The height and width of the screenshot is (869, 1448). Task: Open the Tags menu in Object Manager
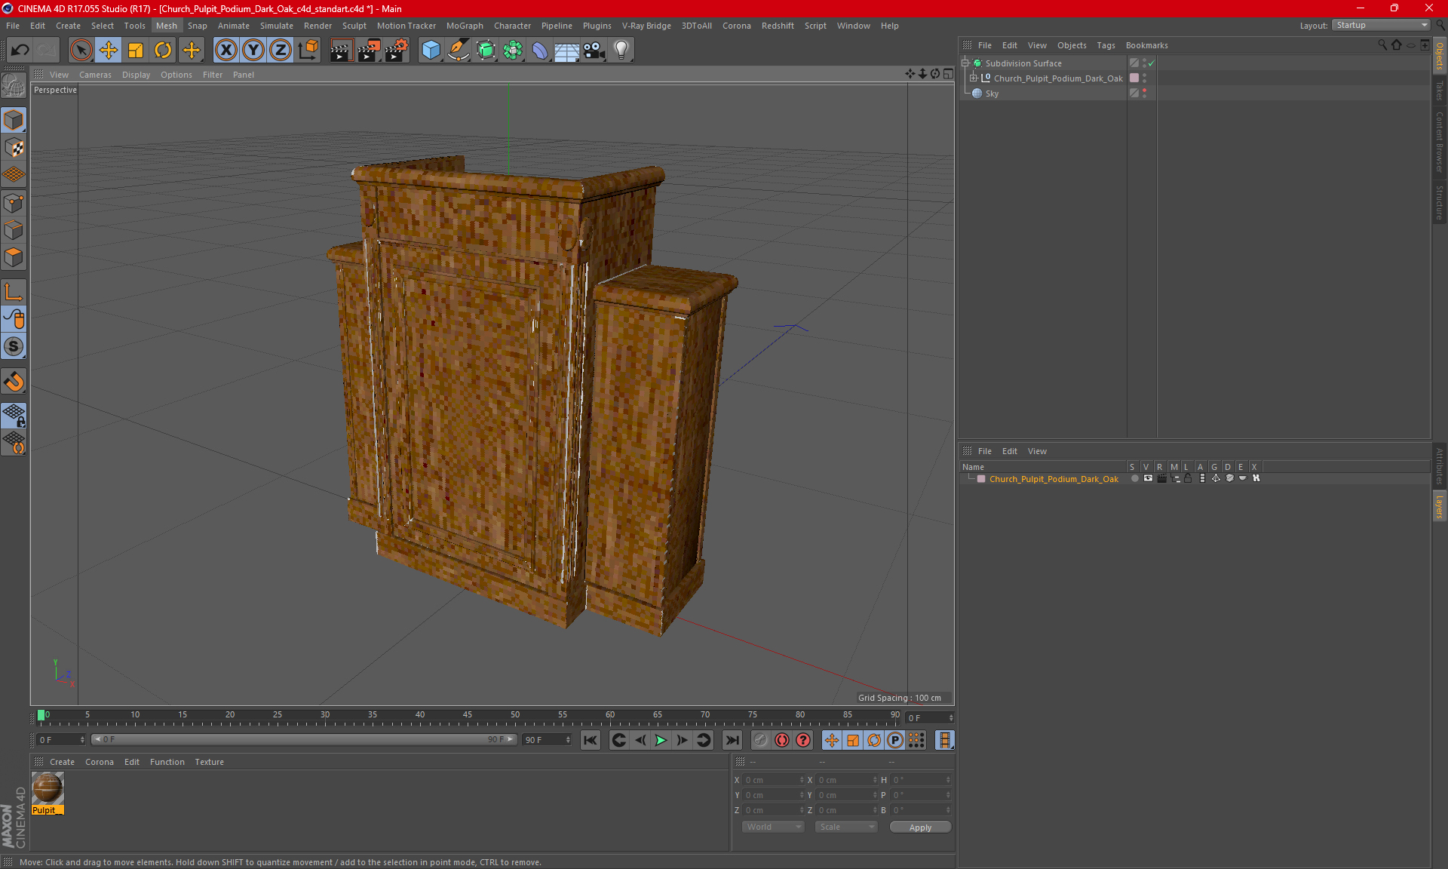(1106, 45)
